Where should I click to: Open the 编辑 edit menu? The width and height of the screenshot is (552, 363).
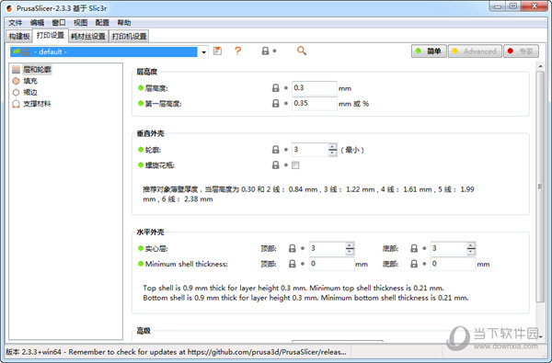click(x=37, y=22)
